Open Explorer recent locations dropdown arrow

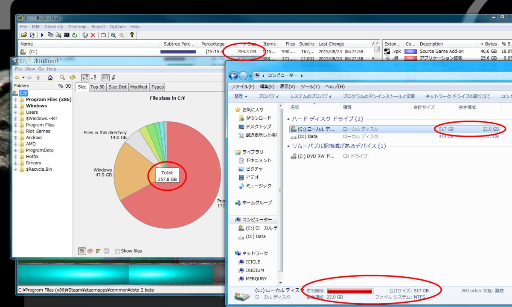(250, 76)
